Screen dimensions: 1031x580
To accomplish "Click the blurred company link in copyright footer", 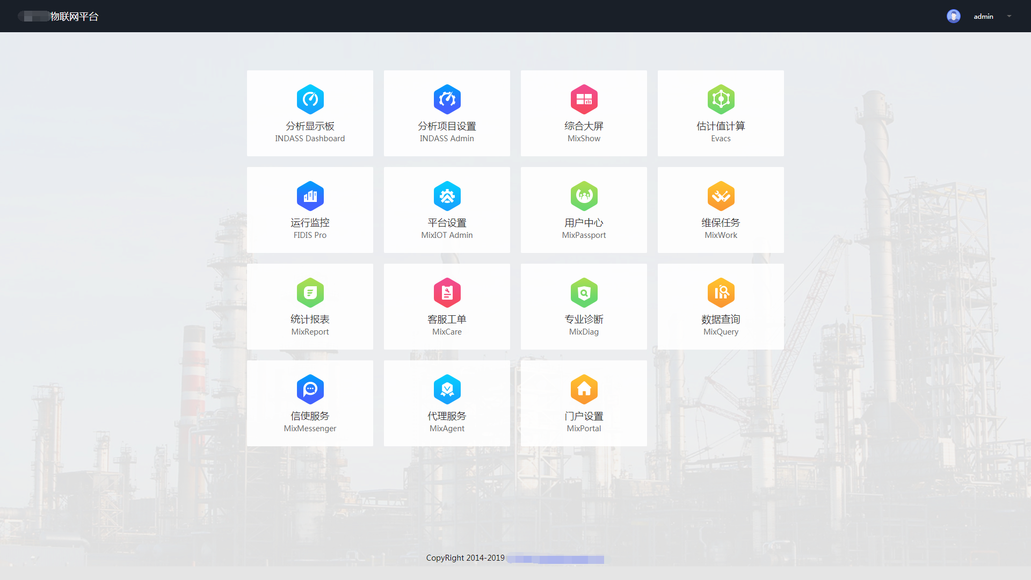I will pyautogui.click(x=555, y=559).
